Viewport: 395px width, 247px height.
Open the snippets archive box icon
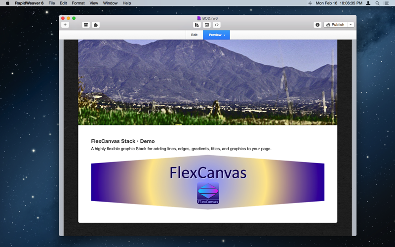point(86,25)
